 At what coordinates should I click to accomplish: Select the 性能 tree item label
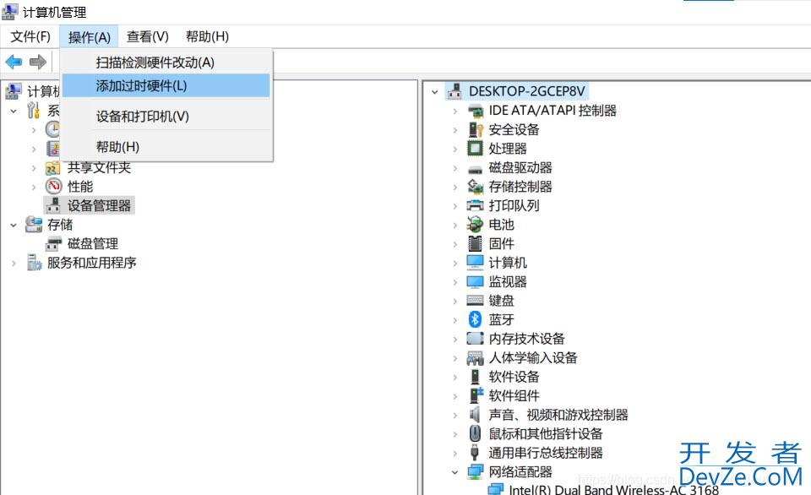pyautogui.click(x=80, y=186)
